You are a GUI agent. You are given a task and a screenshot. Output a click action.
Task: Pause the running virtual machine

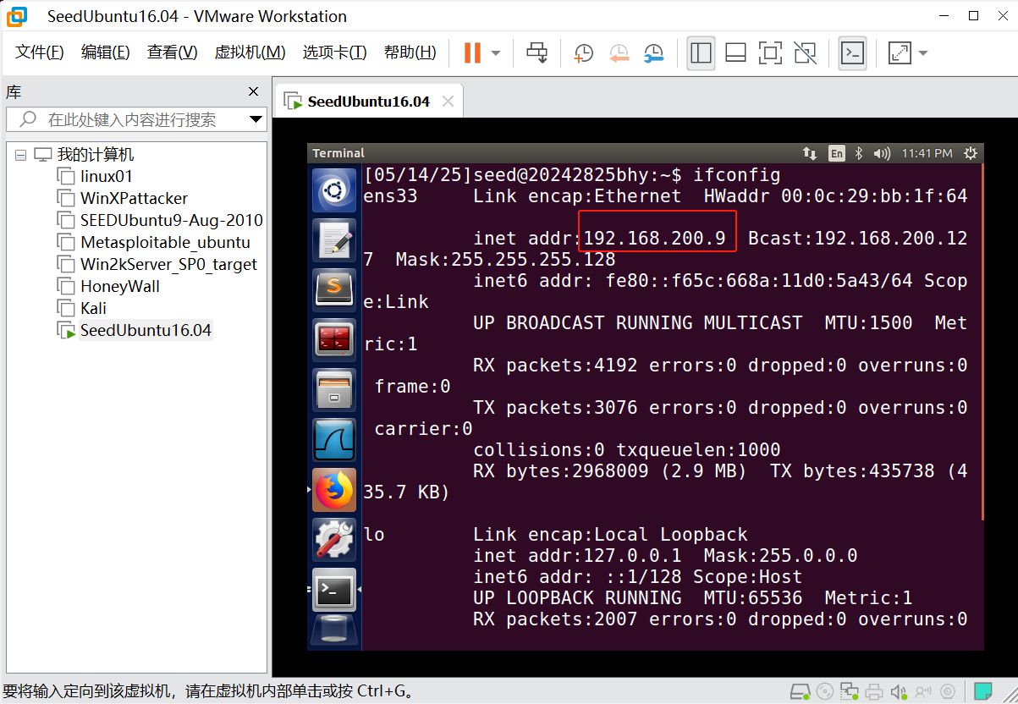click(472, 53)
